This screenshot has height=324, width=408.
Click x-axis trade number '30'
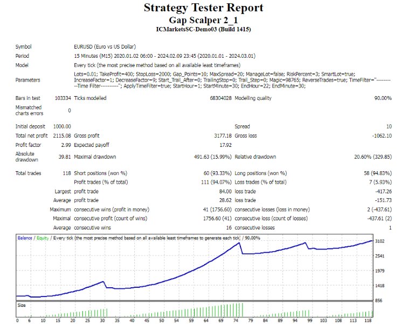pyautogui.click(x=102, y=321)
